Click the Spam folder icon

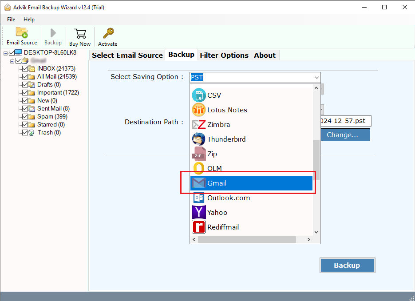[x=32, y=116]
